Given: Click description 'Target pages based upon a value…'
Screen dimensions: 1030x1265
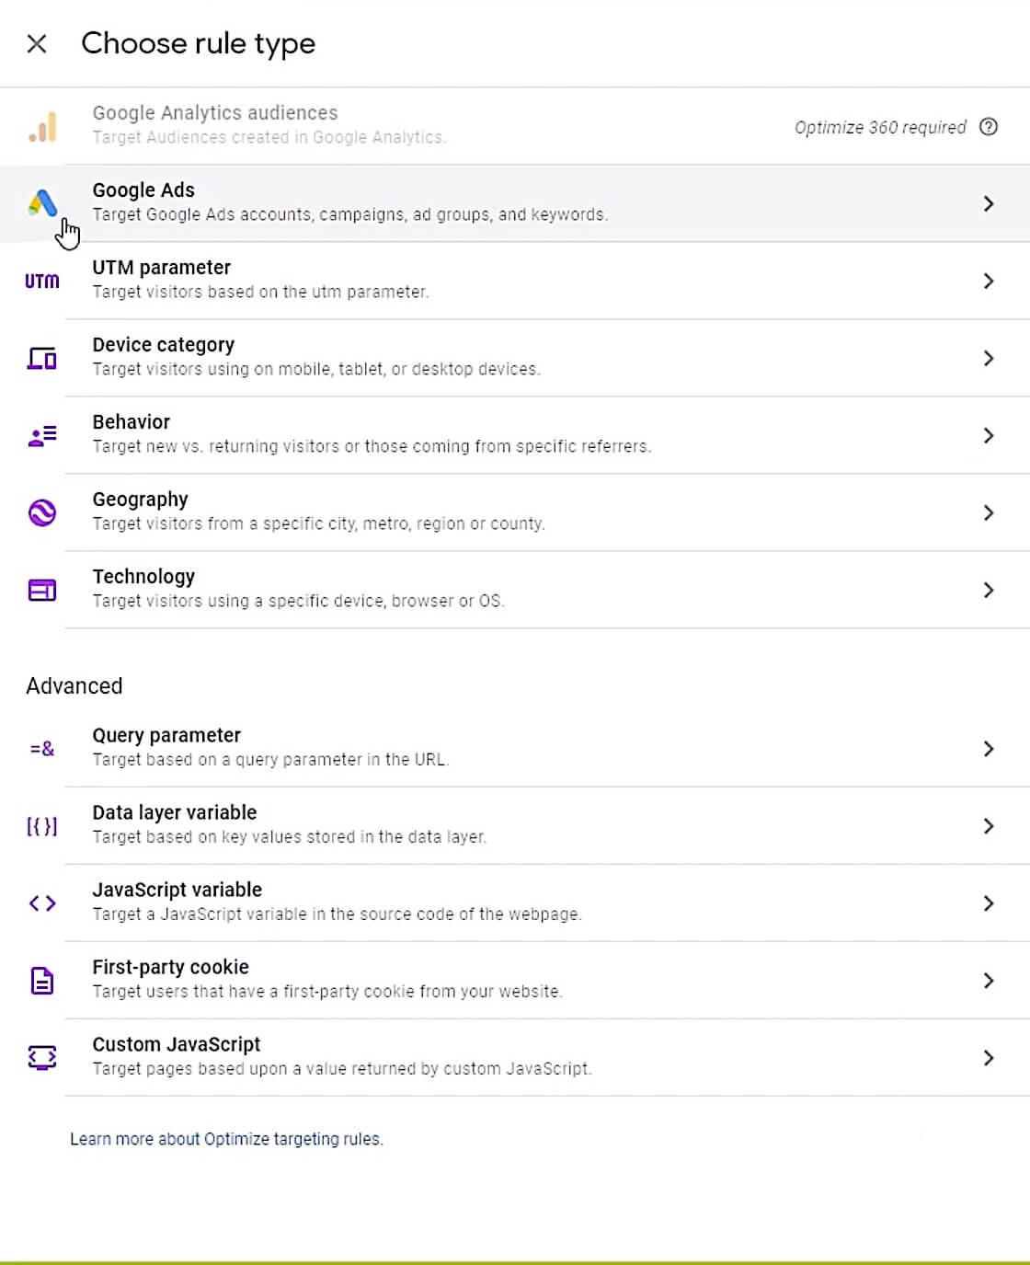Looking at the screenshot, I should click(342, 1069).
